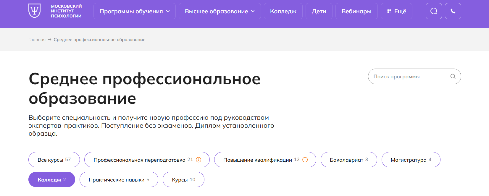The image size is (489, 196).
Task: Open the Ещё grid menu
Action: (396, 11)
